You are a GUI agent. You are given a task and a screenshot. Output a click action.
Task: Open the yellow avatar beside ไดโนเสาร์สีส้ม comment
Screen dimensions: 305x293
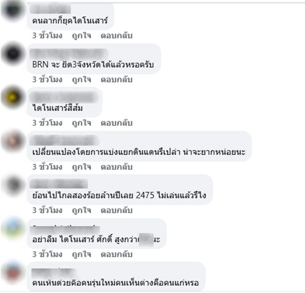(13, 97)
